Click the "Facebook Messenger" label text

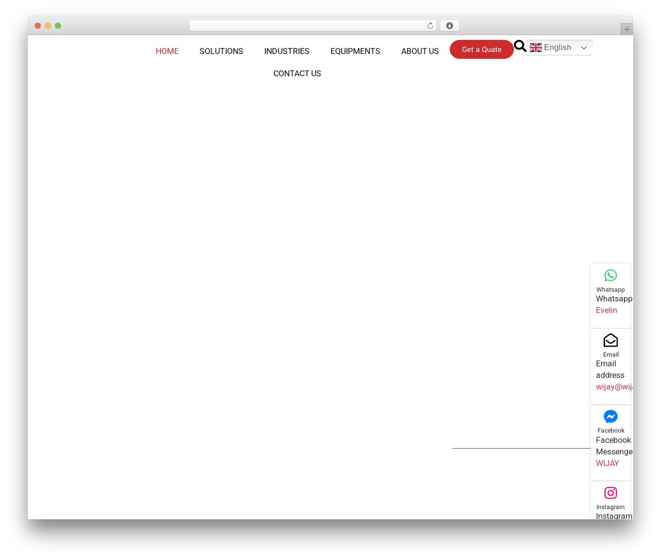point(614,446)
